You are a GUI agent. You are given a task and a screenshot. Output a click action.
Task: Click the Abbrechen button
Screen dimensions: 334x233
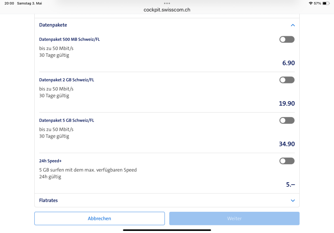[99, 218]
